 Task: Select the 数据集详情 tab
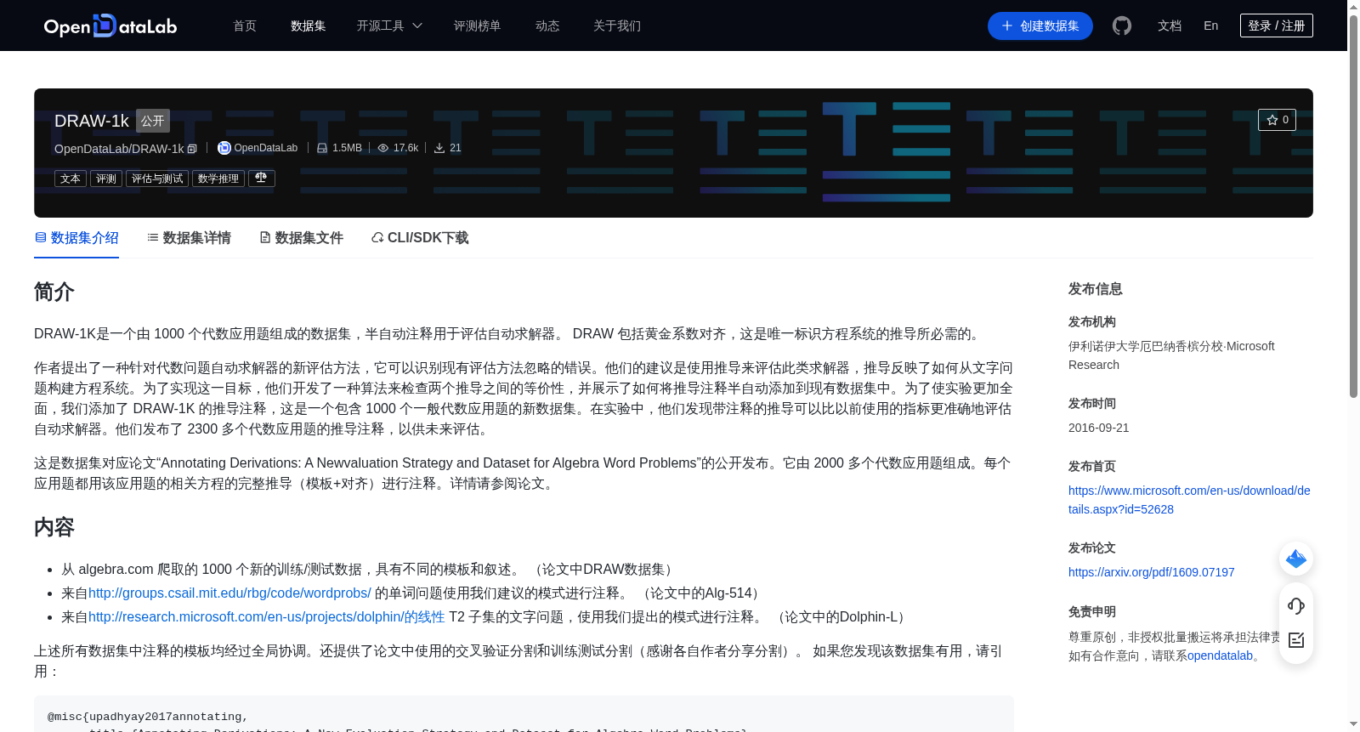[x=189, y=238]
